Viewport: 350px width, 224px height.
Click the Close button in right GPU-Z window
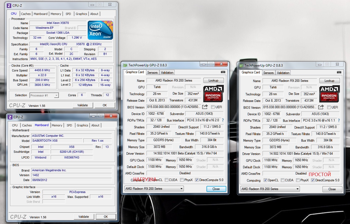(332, 189)
